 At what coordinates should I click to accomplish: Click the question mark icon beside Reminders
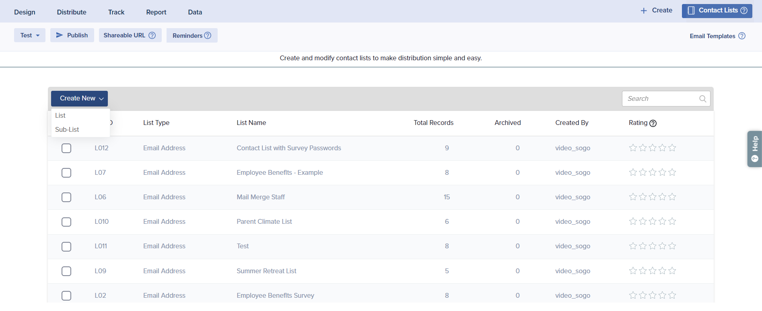[208, 35]
